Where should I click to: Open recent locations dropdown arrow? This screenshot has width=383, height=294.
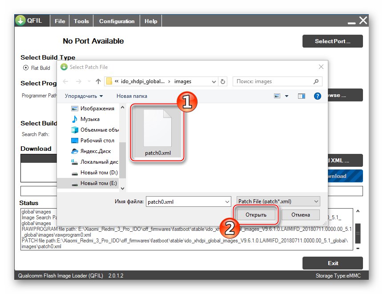89,81
